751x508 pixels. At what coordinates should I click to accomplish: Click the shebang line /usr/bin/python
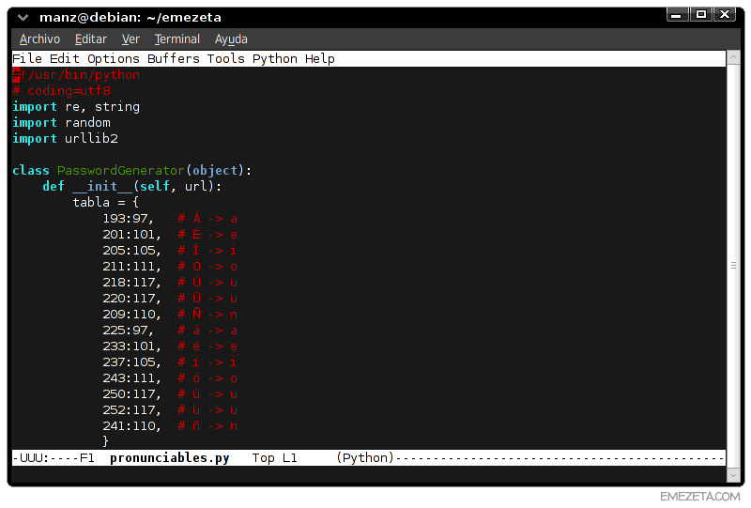[x=76, y=75]
